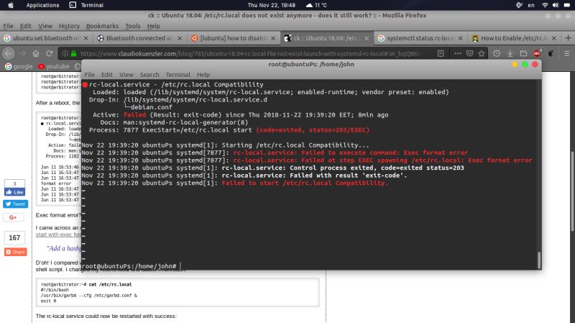Open Firefox Bookmarks menu
Image resolution: width=575 pixels, height=323 pixels.
(x=102, y=26)
